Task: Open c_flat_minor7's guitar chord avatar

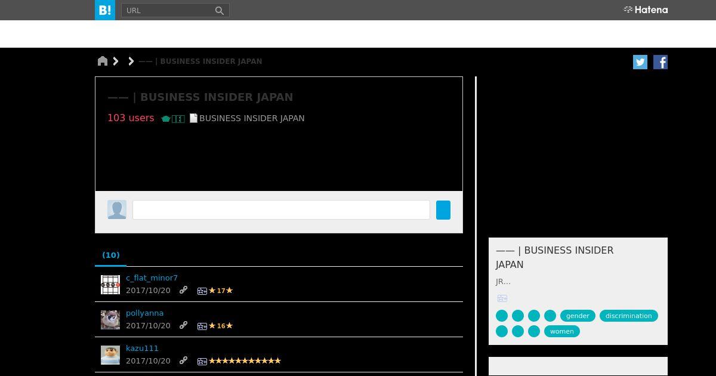Action: [110, 285]
